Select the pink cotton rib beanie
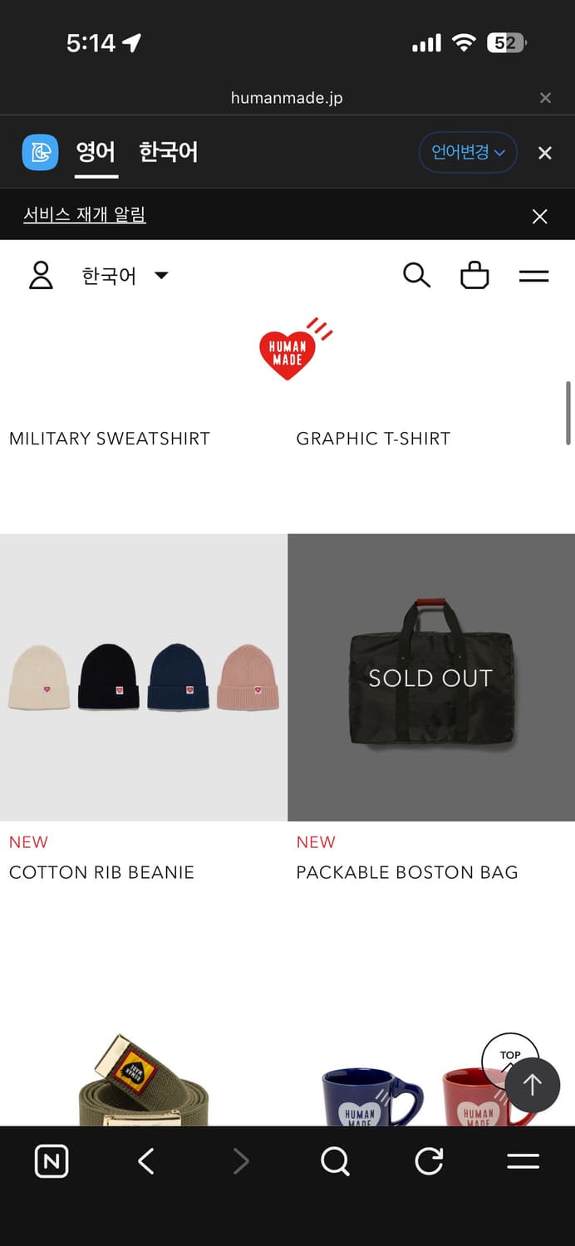Viewport: 575px width, 1246px height. click(x=249, y=677)
